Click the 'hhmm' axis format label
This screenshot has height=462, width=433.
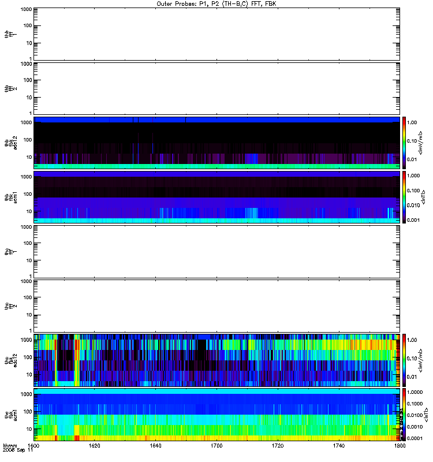click(x=10, y=445)
